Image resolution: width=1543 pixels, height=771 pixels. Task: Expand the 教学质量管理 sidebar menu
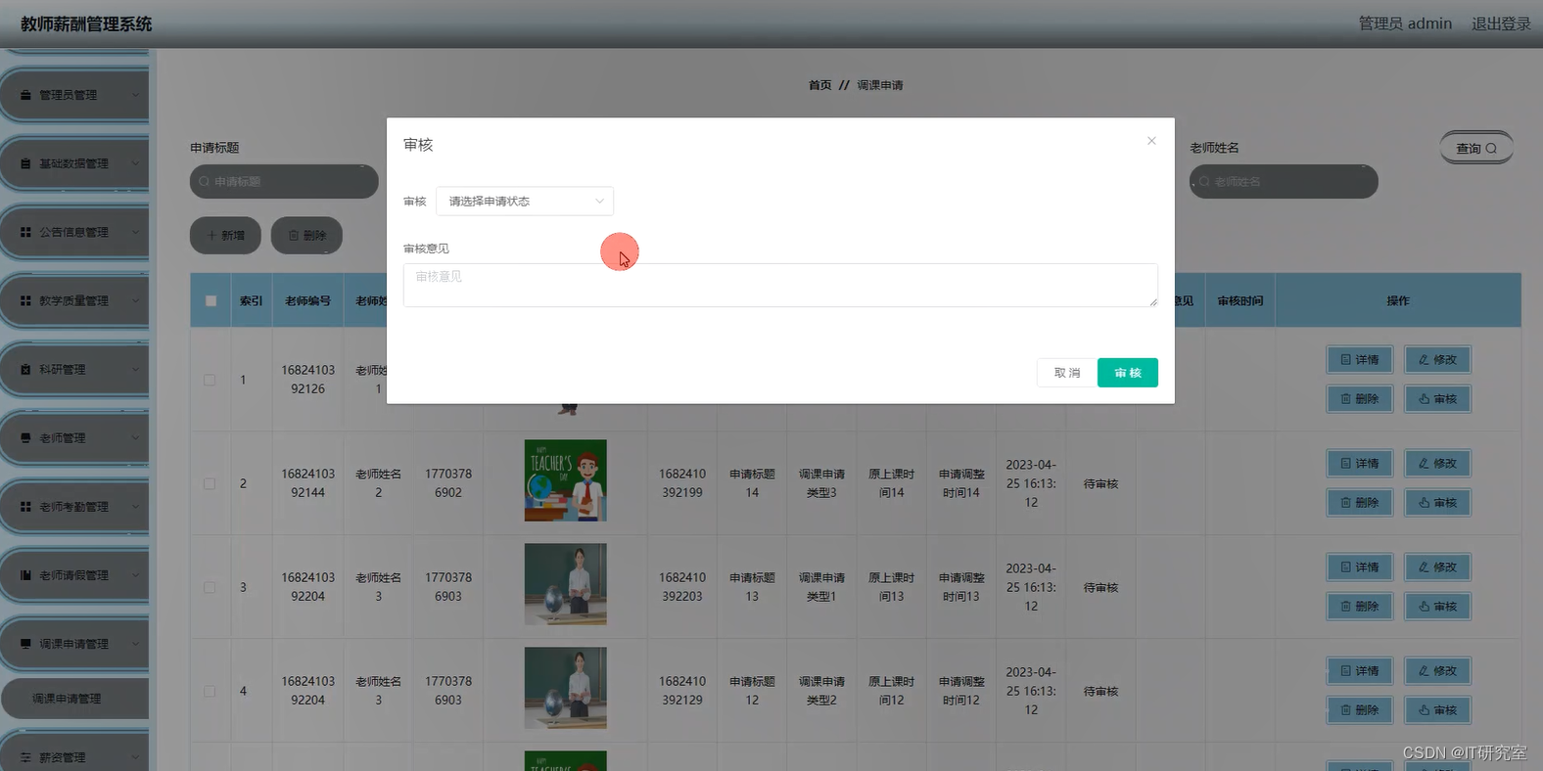[x=75, y=300]
